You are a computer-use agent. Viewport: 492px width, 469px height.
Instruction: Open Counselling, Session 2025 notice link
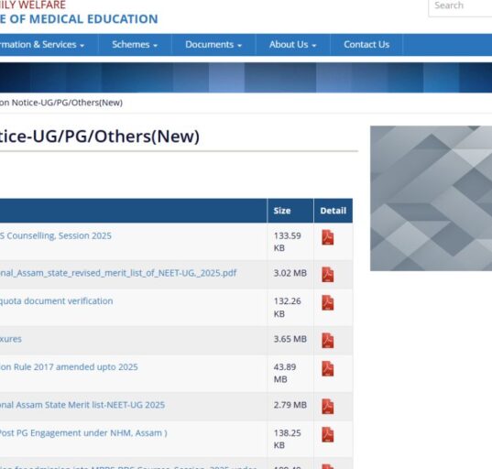click(x=56, y=235)
